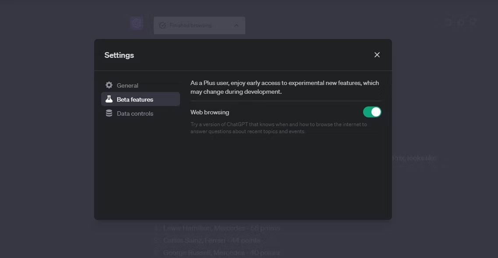Screen dimensions: 498x258
Task: Click Carlos Sainz, Ferrari row in background
Action: 212,240
